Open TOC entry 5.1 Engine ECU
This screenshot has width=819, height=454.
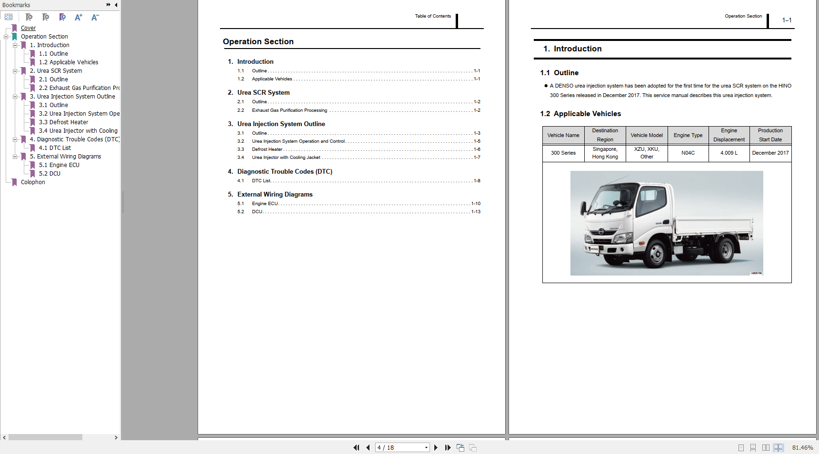click(359, 204)
